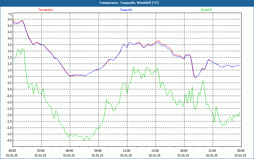Image resolution: width=254 pixels, height=159 pixels.
Task: Click the -2,0 y-axis value
Action: (10, 115)
